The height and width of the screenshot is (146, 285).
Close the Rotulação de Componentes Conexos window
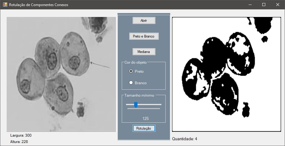278,5
